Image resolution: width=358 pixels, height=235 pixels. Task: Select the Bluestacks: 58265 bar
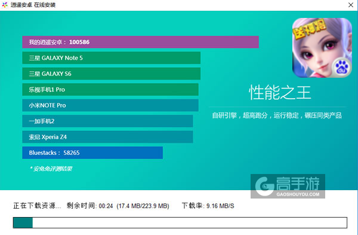(x=92, y=152)
